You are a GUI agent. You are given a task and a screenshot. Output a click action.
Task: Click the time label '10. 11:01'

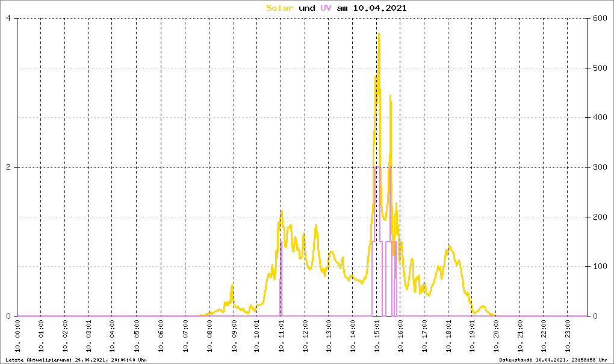(281, 336)
